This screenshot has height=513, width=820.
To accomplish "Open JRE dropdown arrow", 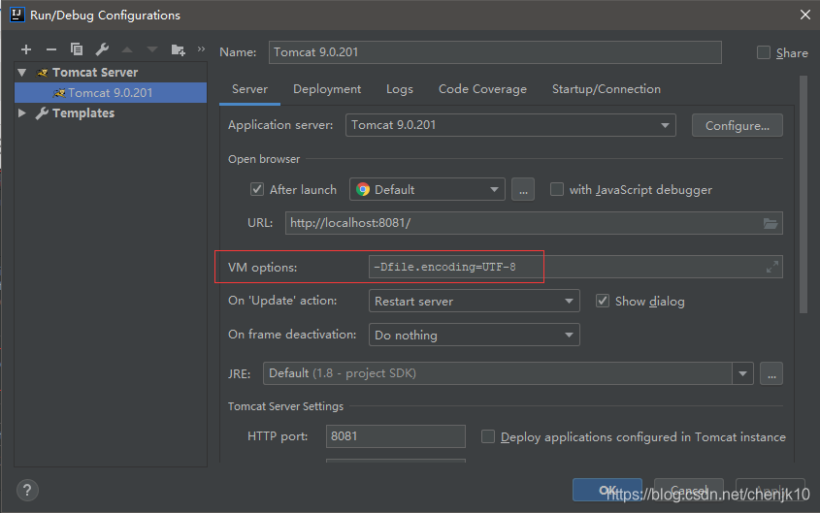I will (742, 373).
